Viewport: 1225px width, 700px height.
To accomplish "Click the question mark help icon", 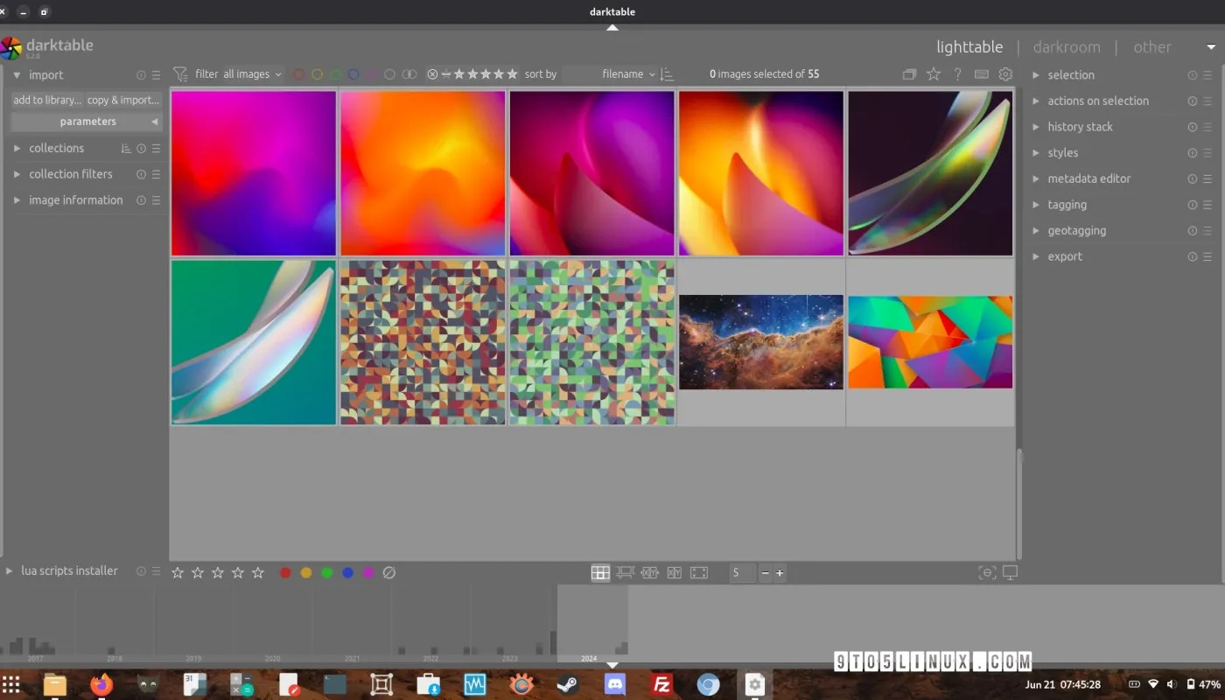I will tap(957, 74).
